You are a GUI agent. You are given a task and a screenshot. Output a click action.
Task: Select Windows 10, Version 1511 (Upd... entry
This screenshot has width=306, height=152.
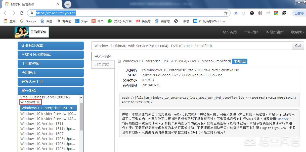(48, 129)
